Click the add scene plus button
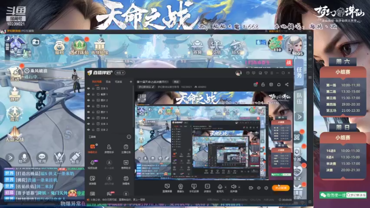This screenshot has width=370, height=208. pyautogui.click(x=131, y=82)
